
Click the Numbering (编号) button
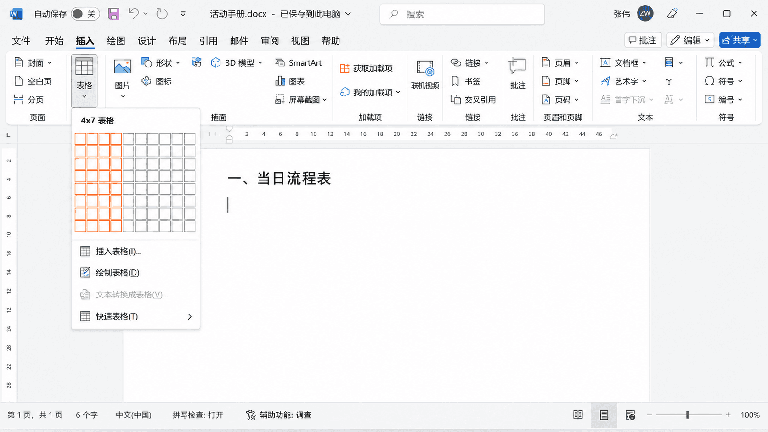723,100
